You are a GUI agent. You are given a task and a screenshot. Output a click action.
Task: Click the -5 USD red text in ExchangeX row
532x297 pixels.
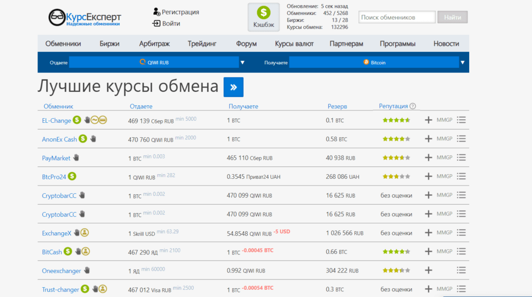tap(282, 232)
